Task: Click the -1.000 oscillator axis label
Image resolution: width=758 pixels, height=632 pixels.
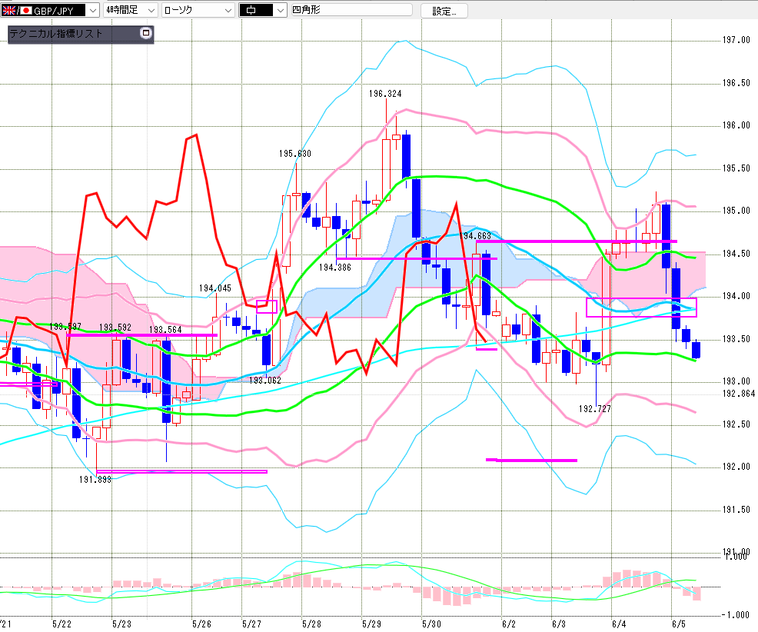Action: [735, 615]
